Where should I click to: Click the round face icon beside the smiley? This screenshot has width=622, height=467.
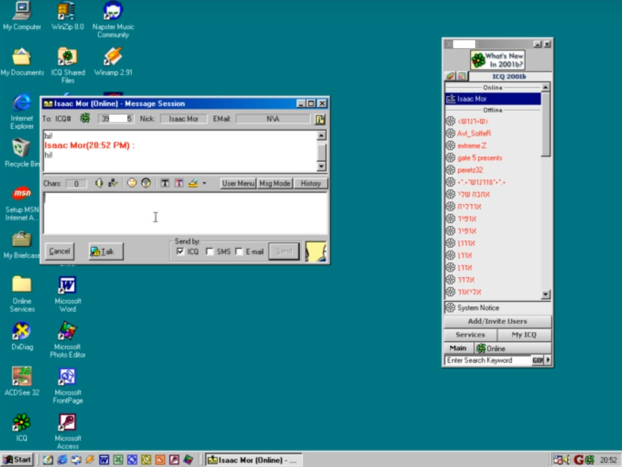[146, 183]
